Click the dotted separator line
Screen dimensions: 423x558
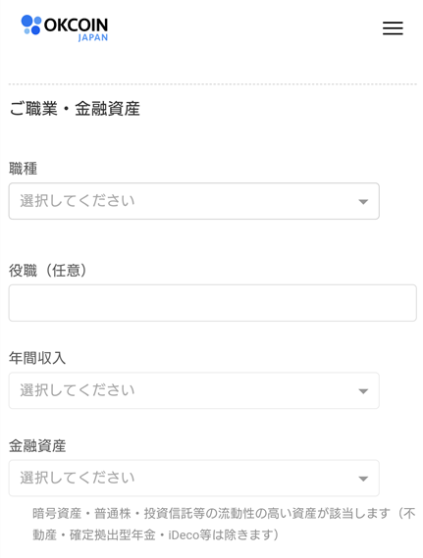pos(213,84)
